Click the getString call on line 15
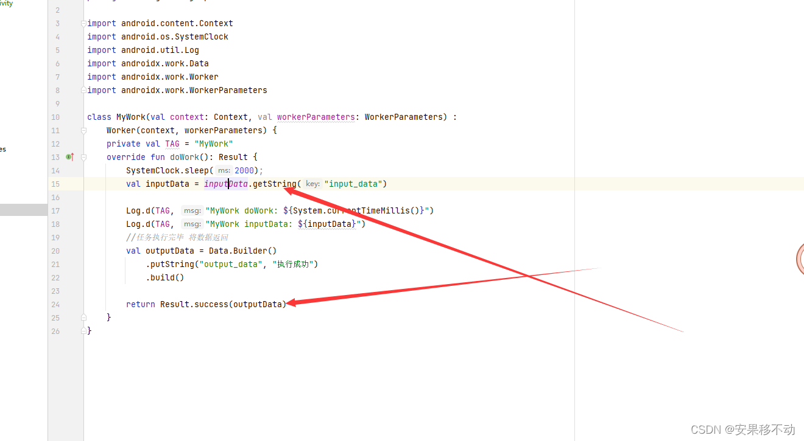804x441 pixels. (x=274, y=184)
